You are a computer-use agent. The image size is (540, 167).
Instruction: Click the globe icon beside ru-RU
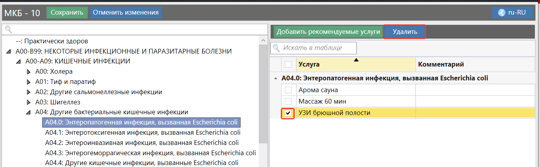point(502,13)
